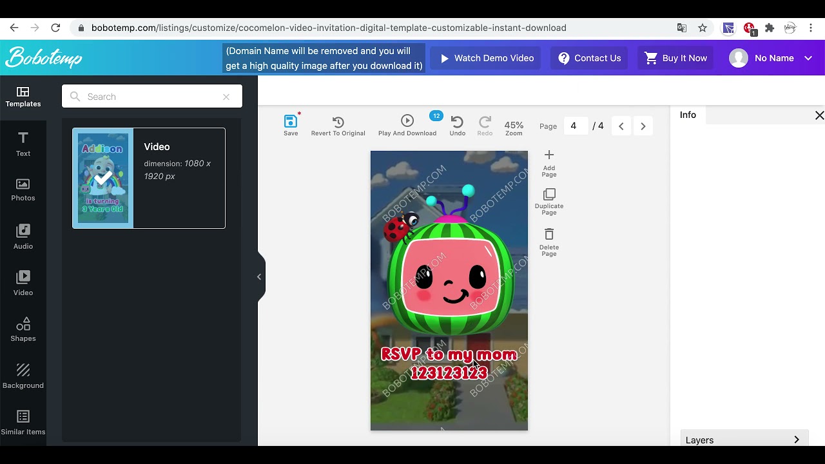The image size is (825, 464).
Task: Click the template Search input
Action: (x=152, y=97)
